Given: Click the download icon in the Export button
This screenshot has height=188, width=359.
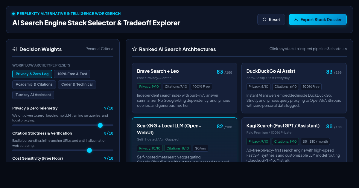Looking at the screenshot, I should (x=296, y=19).
